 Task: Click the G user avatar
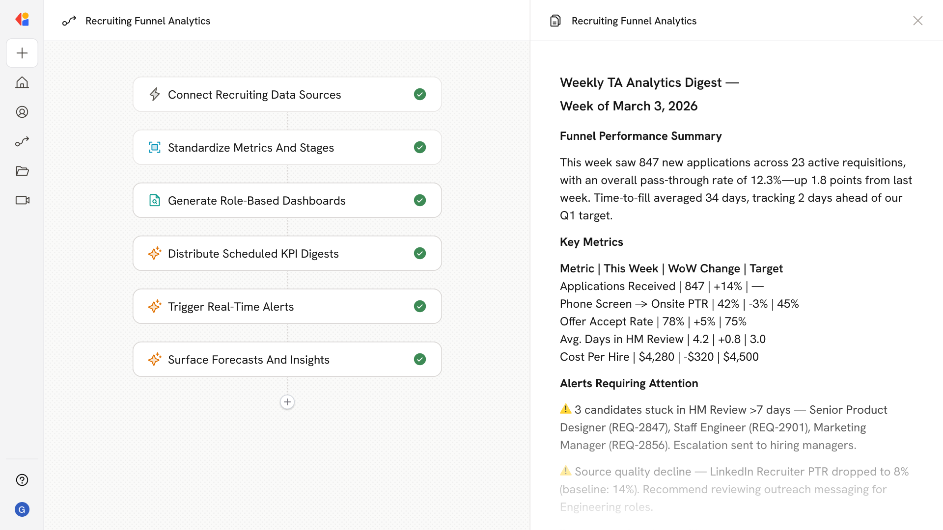22,509
